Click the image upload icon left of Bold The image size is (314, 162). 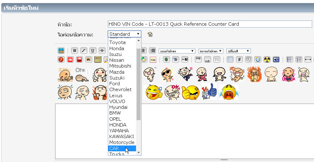61,51
